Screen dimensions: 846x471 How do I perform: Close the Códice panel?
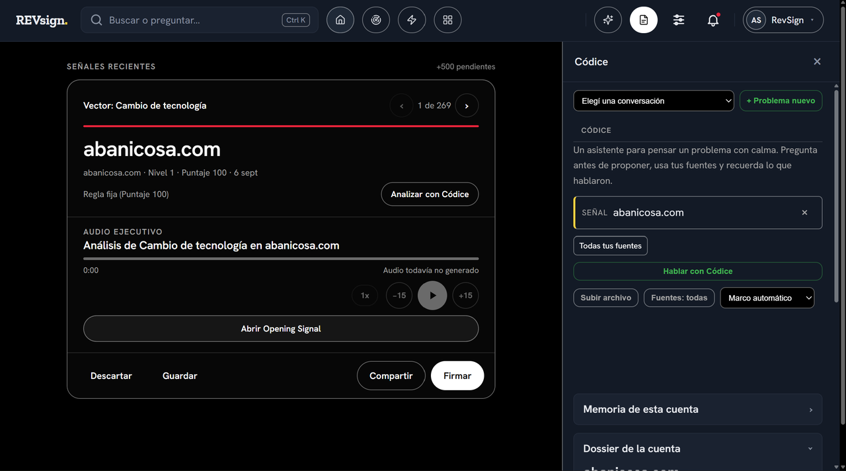[x=817, y=62]
